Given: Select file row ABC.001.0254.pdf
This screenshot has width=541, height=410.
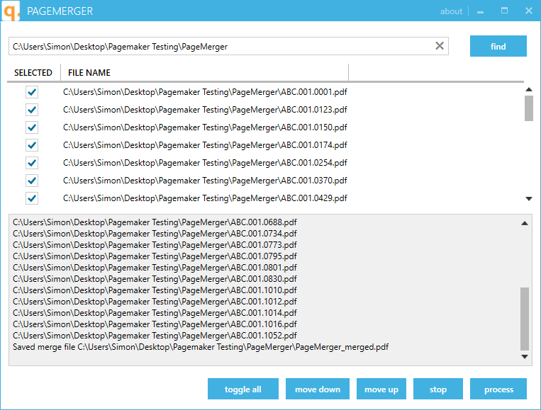Looking at the screenshot, I should coord(205,163).
